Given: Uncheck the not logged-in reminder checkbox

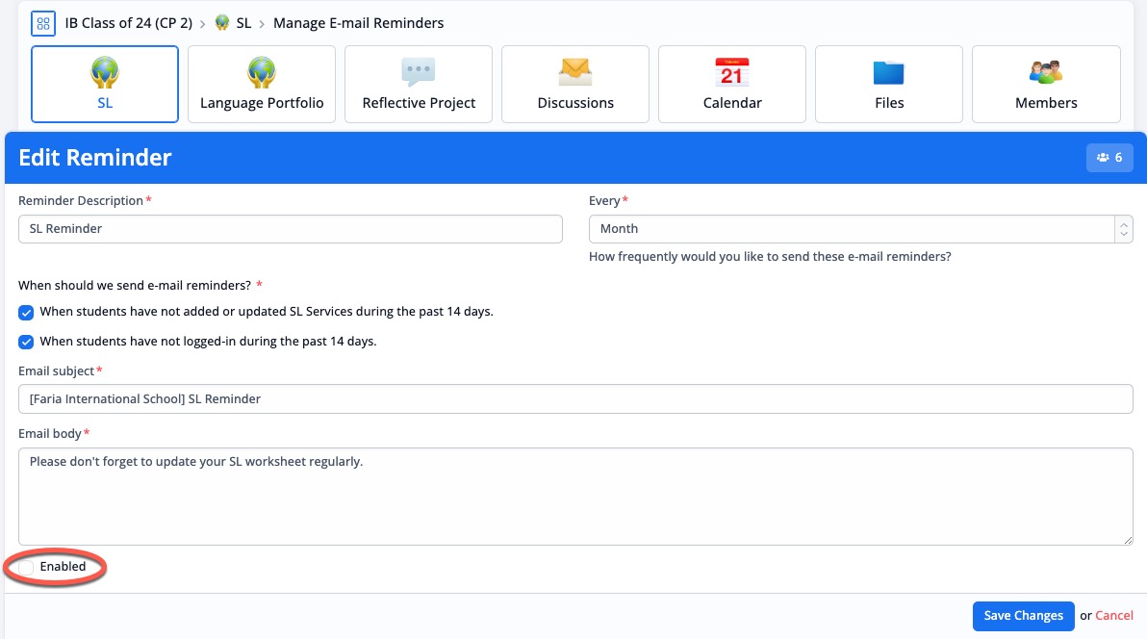Looking at the screenshot, I should pyautogui.click(x=26, y=342).
